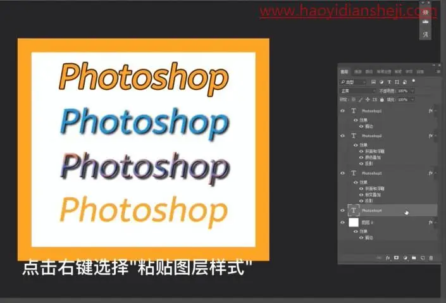Switch to the 路径 Paths tab
The image size is (446, 303).
point(369,71)
